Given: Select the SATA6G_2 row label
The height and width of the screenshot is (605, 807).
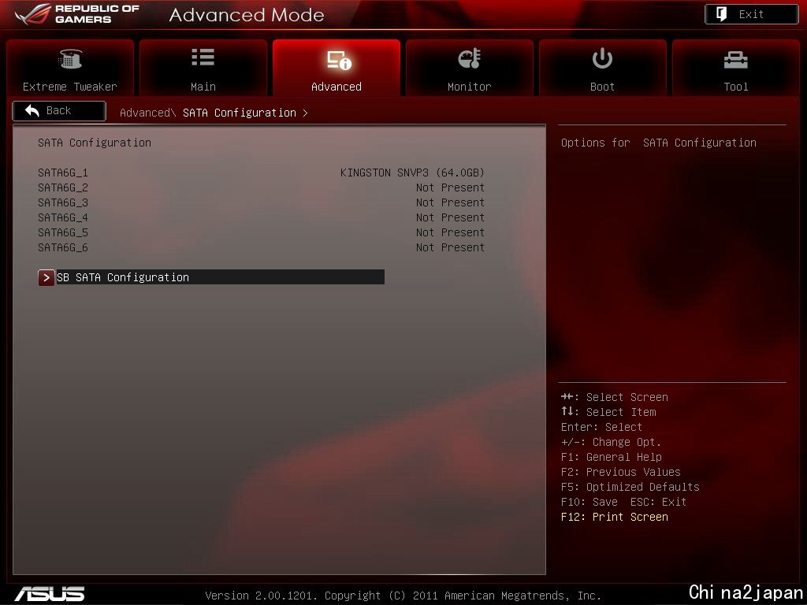Looking at the screenshot, I should [63, 187].
